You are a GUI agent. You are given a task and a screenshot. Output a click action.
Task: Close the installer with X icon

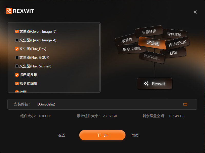[195, 12]
